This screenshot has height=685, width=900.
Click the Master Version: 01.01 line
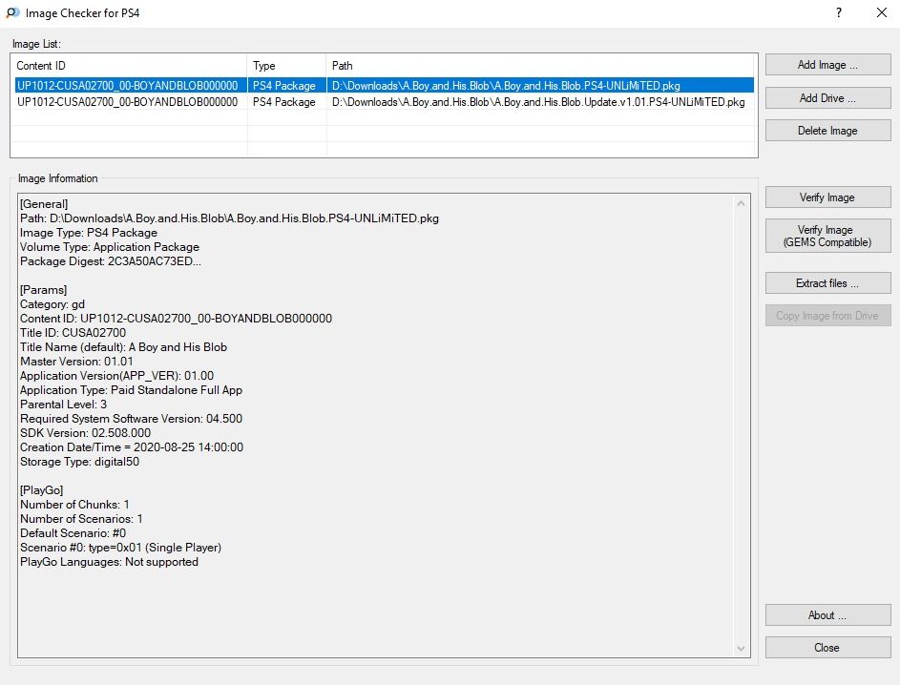point(76,362)
